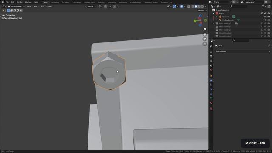This screenshot has height=153, width=272.
Task: Switch to the Scripting workspace tab
Action: [164, 3]
